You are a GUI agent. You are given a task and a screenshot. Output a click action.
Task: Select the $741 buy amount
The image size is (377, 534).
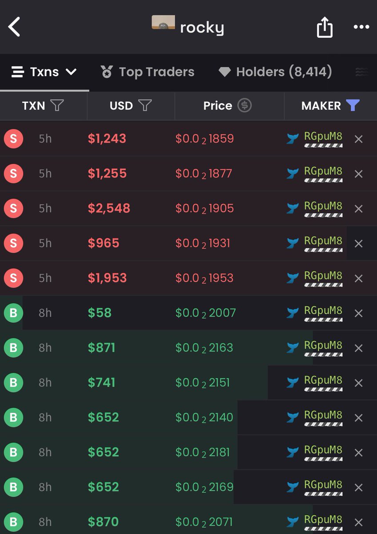pyautogui.click(x=102, y=382)
